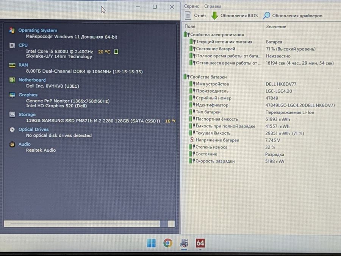This screenshot has height=256, width=341.
Task: Open the CPU section link
Action: tap(23, 45)
